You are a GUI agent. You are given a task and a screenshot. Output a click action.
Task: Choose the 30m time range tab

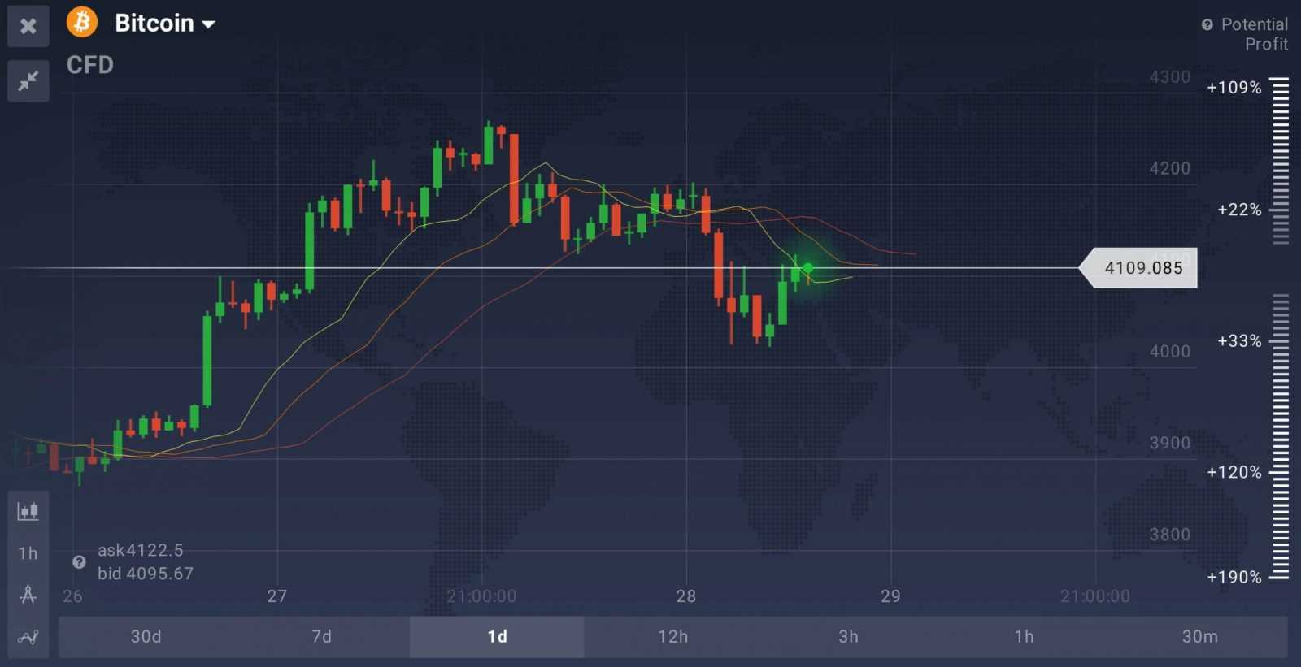[x=1199, y=636]
